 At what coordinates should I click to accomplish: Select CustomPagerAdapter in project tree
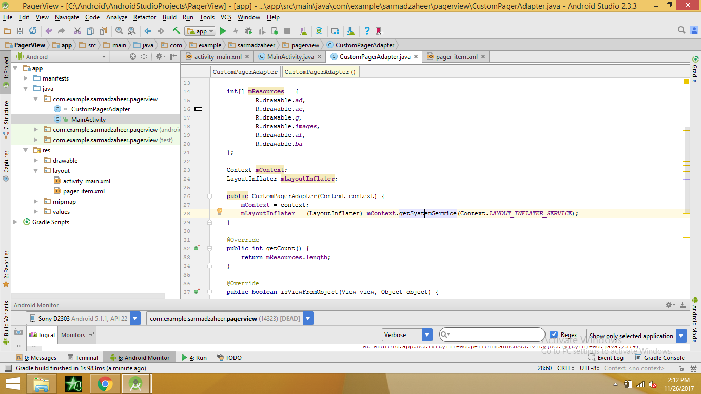[x=101, y=109]
